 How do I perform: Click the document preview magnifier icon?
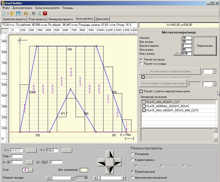pos(39,13)
